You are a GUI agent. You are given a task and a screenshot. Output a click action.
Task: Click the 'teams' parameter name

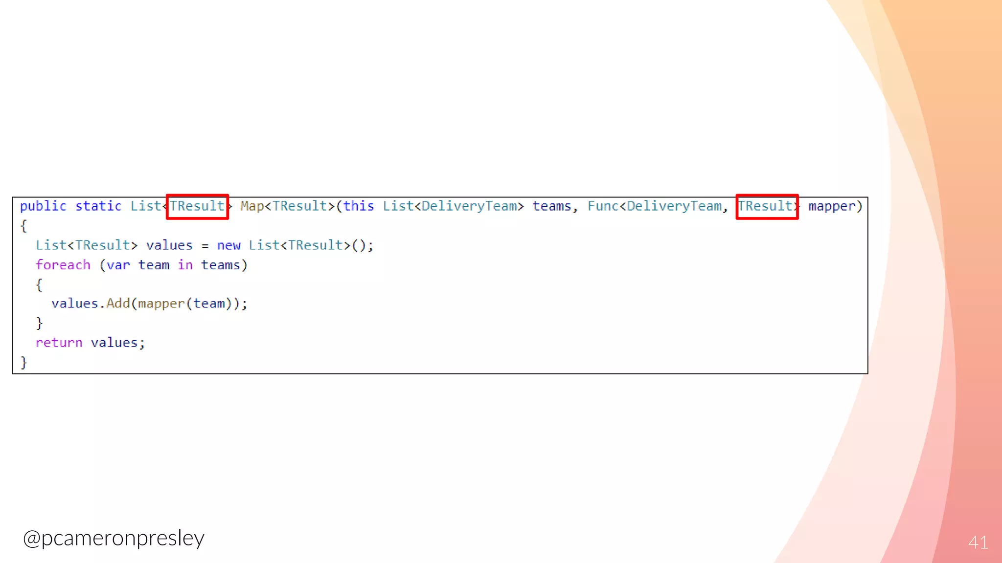click(x=551, y=206)
